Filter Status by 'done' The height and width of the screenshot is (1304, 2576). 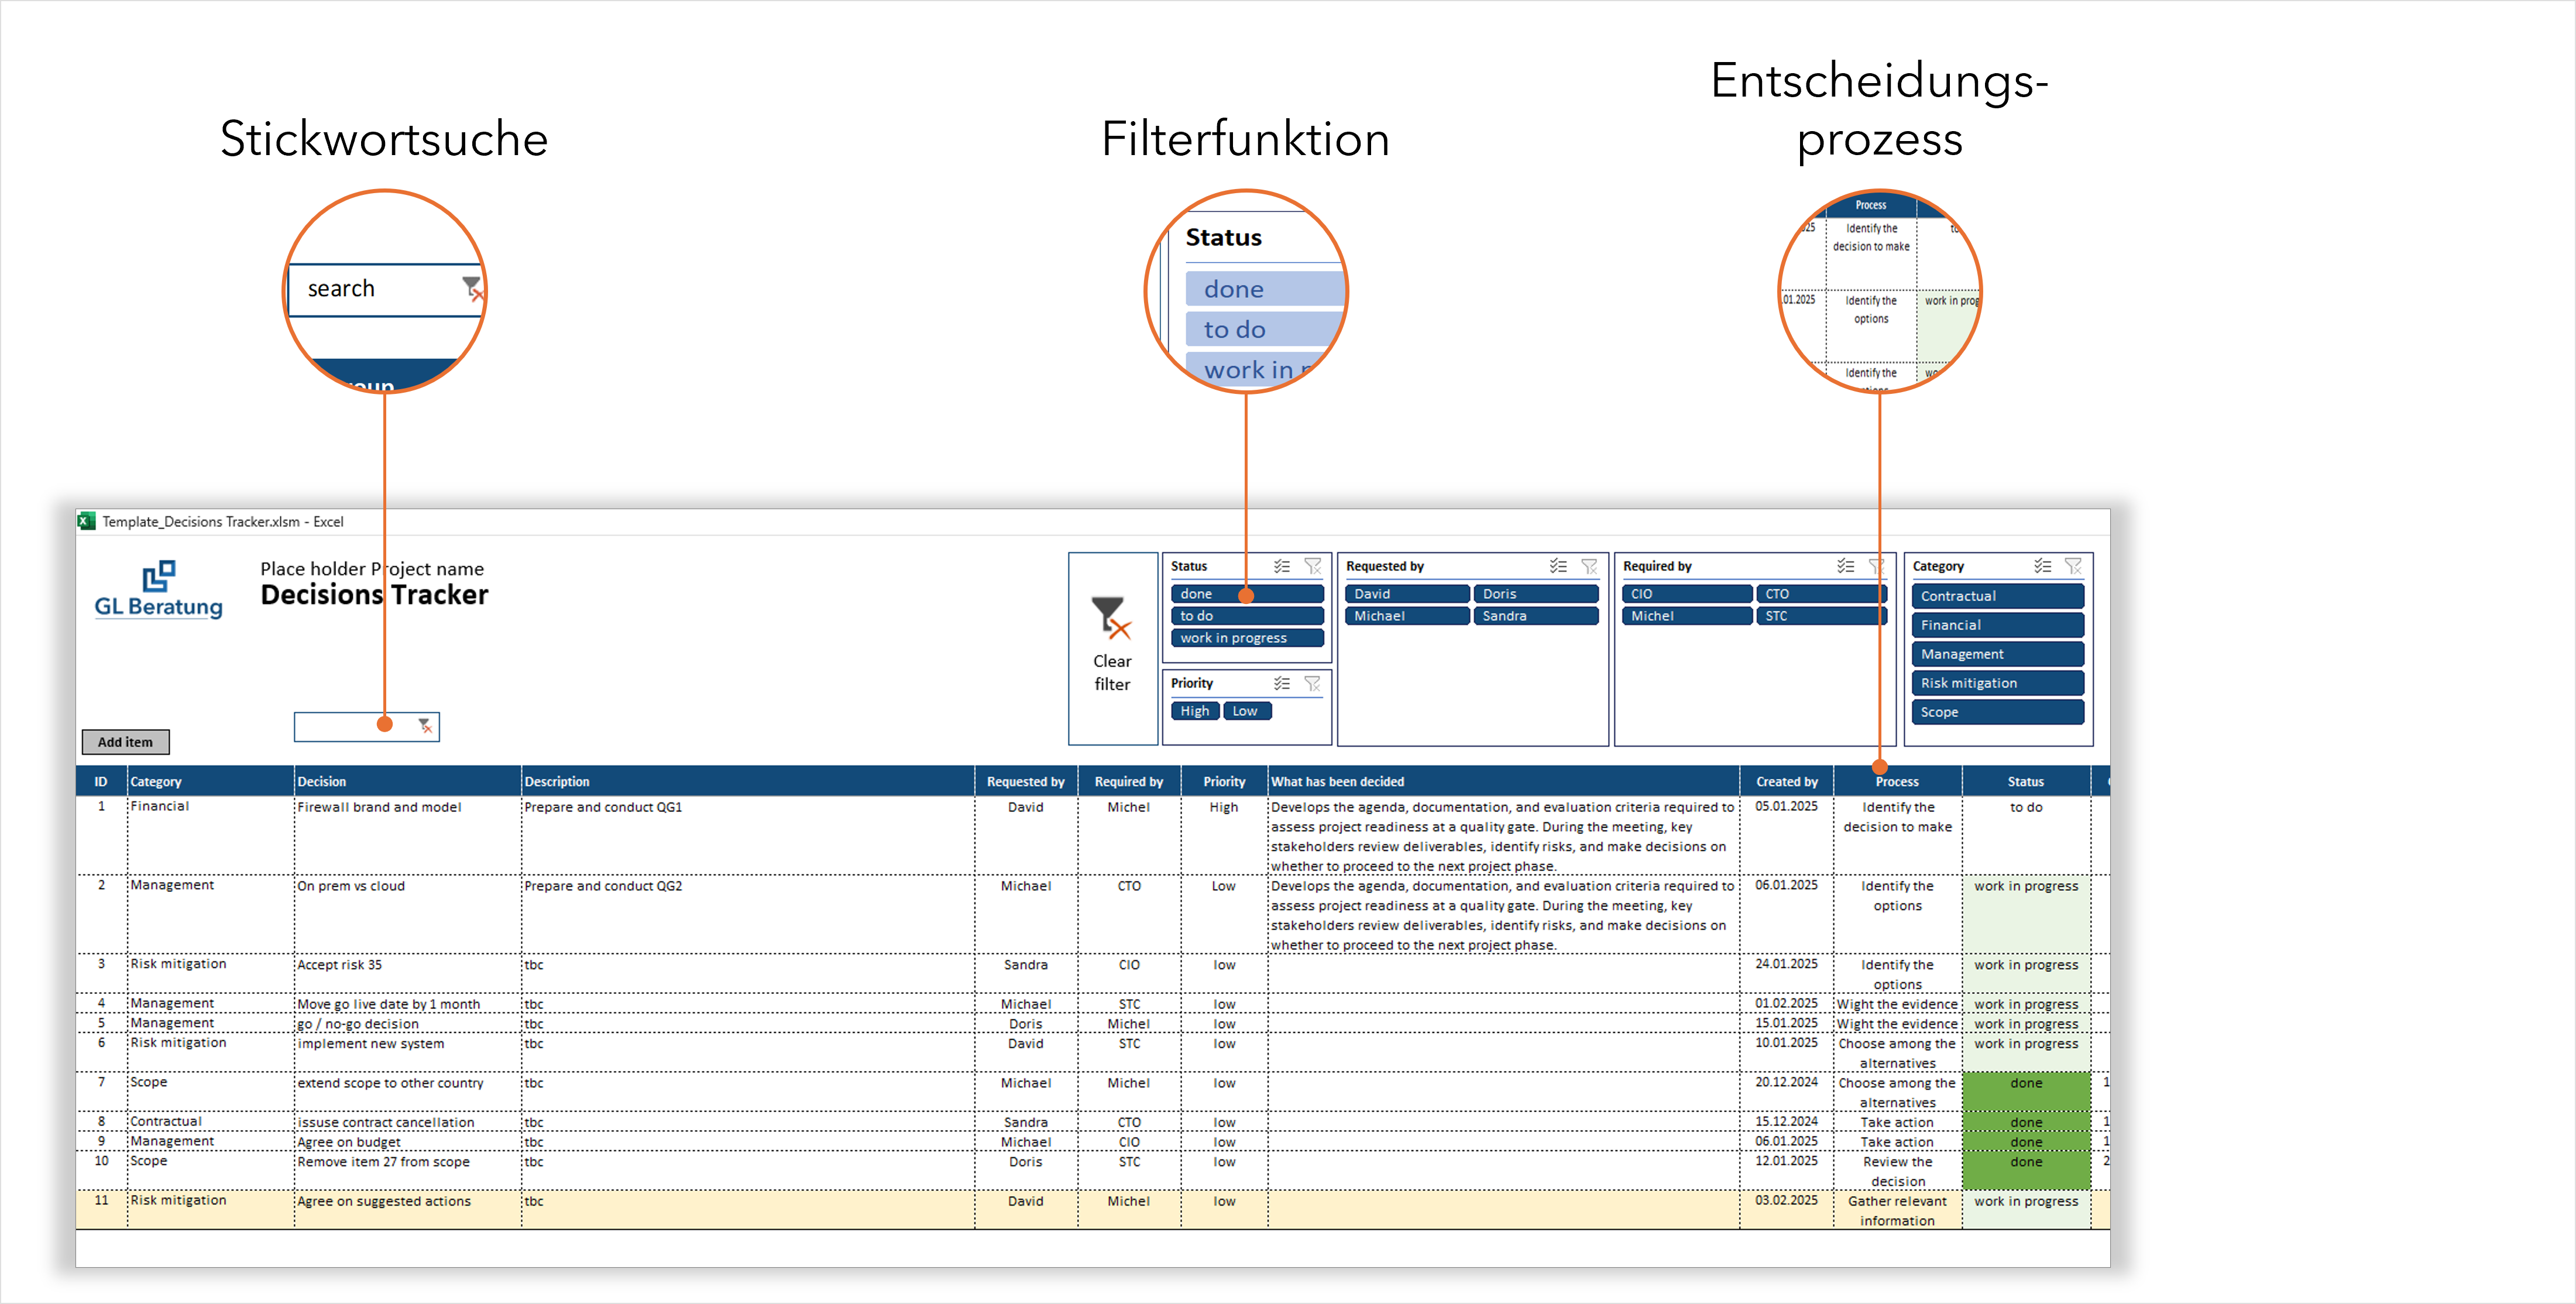pyautogui.click(x=1247, y=594)
